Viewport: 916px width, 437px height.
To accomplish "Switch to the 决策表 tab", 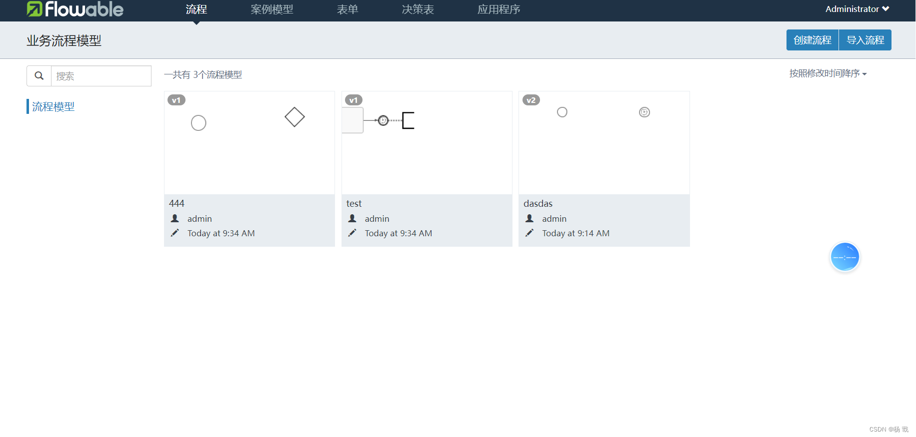I will pos(418,9).
